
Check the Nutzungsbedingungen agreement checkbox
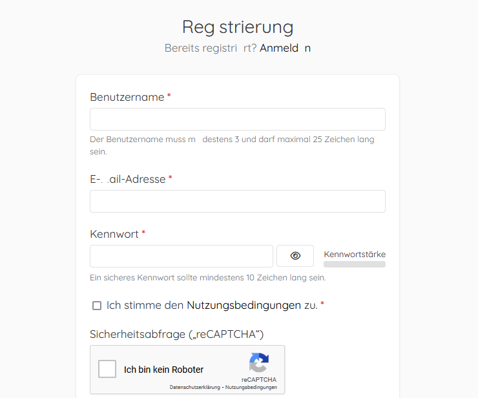coord(97,306)
